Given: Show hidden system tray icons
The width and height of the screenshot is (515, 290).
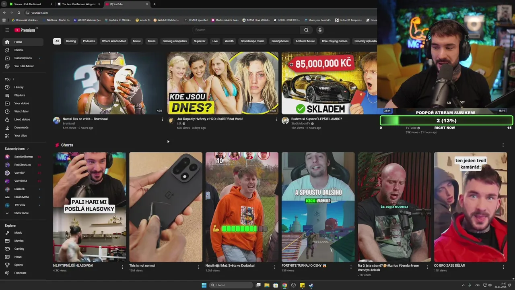Looking at the screenshot, I should pyautogui.click(x=463, y=285).
